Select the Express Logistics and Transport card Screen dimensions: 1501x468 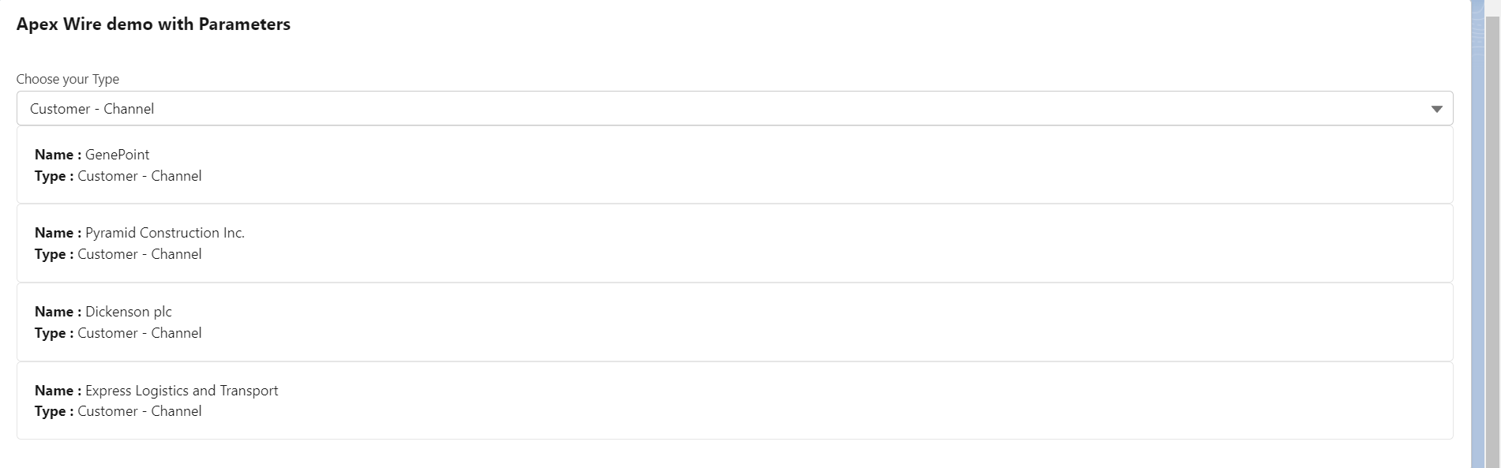[x=734, y=400]
